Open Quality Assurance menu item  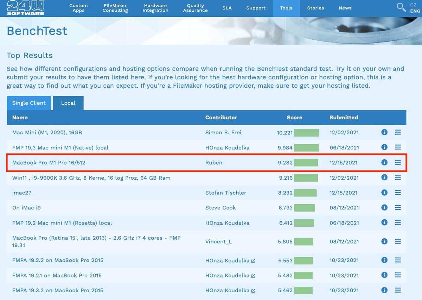click(196, 8)
